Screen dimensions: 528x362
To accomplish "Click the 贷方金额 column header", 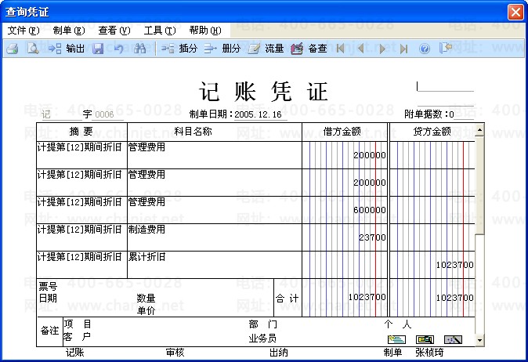I will pos(432,132).
